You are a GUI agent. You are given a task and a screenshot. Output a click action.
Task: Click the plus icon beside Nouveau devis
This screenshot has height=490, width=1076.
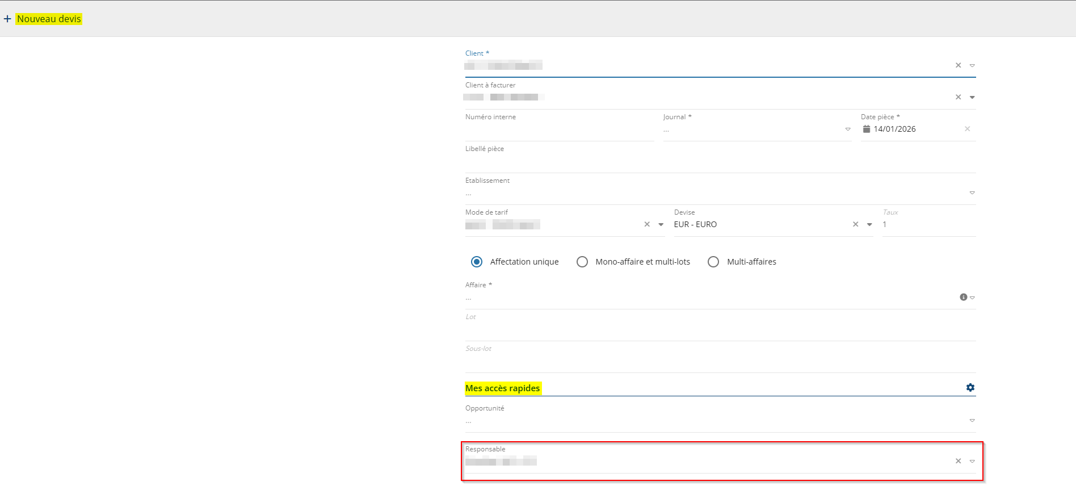[x=7, y=19]
